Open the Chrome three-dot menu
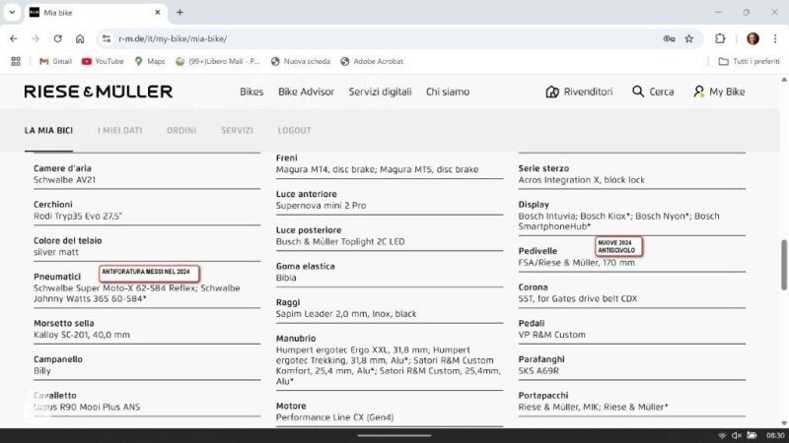 tap(775, 38)
